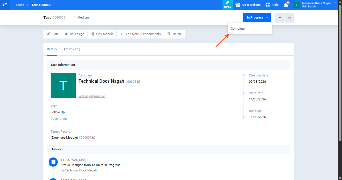Collapse sidebar via back-arrow menu icon
342x180 pixels.
click(5, 5)
